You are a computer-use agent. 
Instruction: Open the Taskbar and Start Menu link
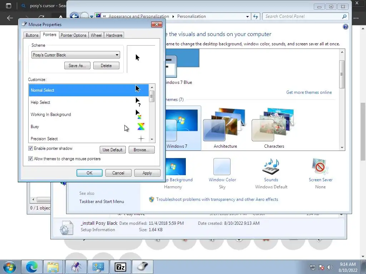(x=102, y=202)
